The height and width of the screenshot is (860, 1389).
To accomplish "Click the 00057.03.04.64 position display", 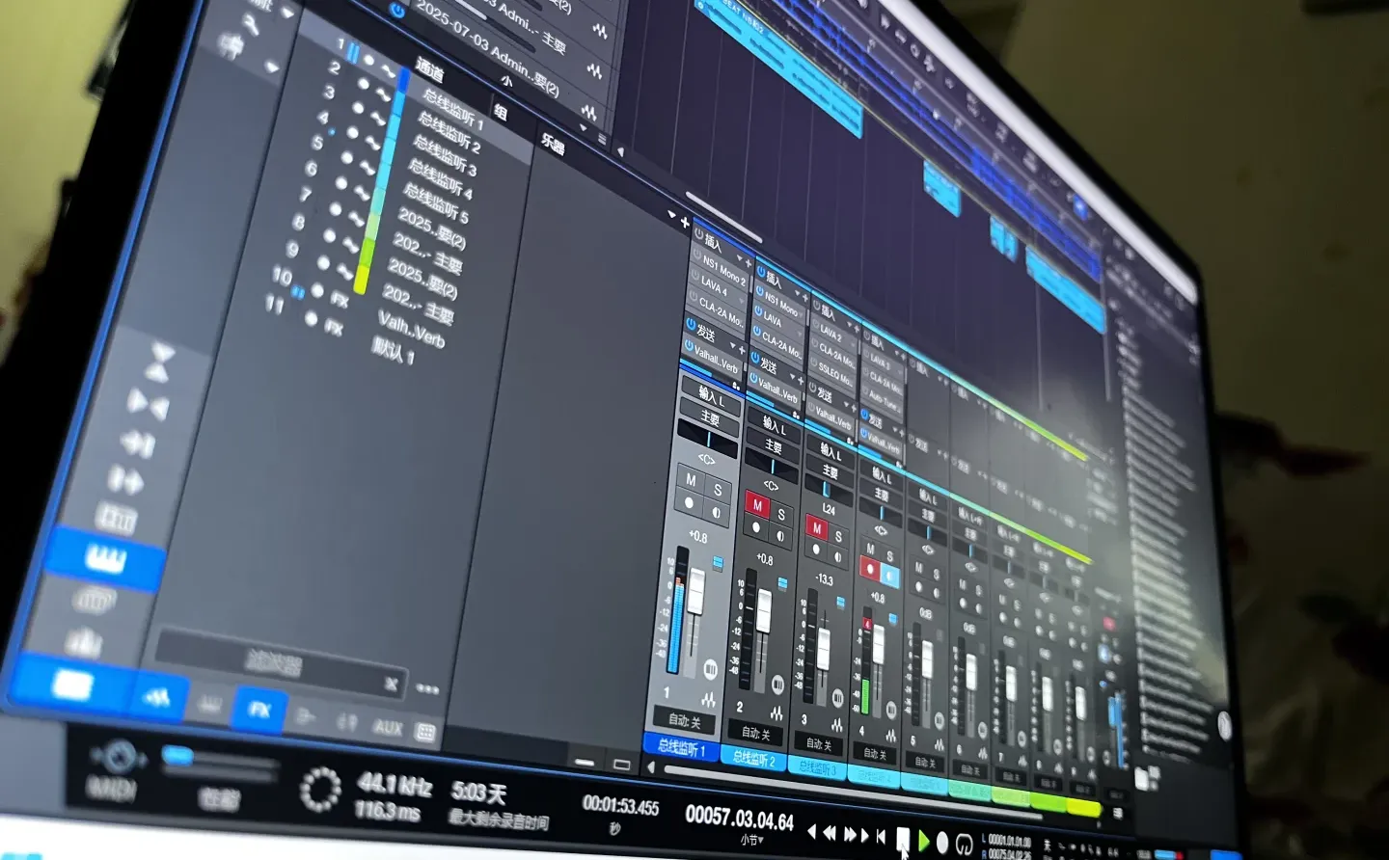I will [x=739, y=818].
